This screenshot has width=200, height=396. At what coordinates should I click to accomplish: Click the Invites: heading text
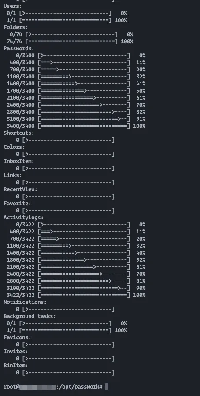(16, 352)
